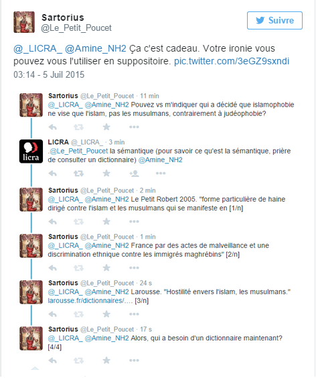Open more options on LICRA tweet
The image size is (316, 378).
point(161,173)
